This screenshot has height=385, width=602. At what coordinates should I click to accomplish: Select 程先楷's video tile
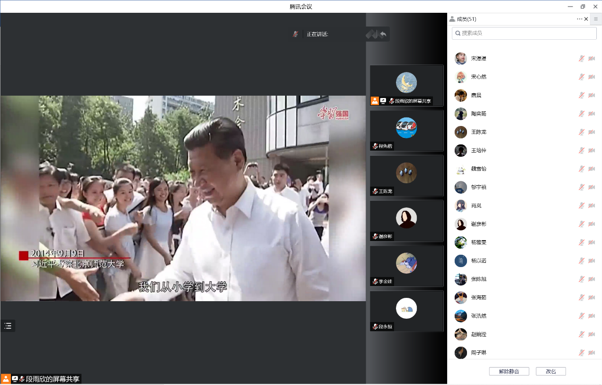click(406, 130)
